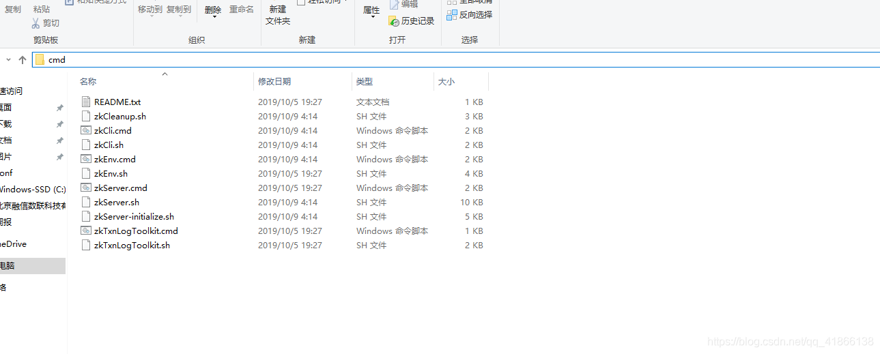Click the 5 KB size of zkServer-initialize.sh
880x354 pixels.
(474, 216)
